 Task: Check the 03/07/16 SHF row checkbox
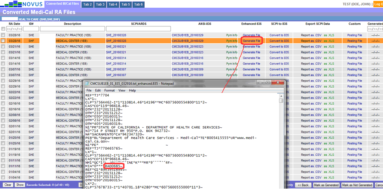pyautogui.click(x=3, y=75)
